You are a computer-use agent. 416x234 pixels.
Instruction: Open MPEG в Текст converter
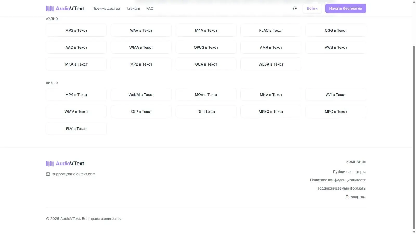coord(271,112)
